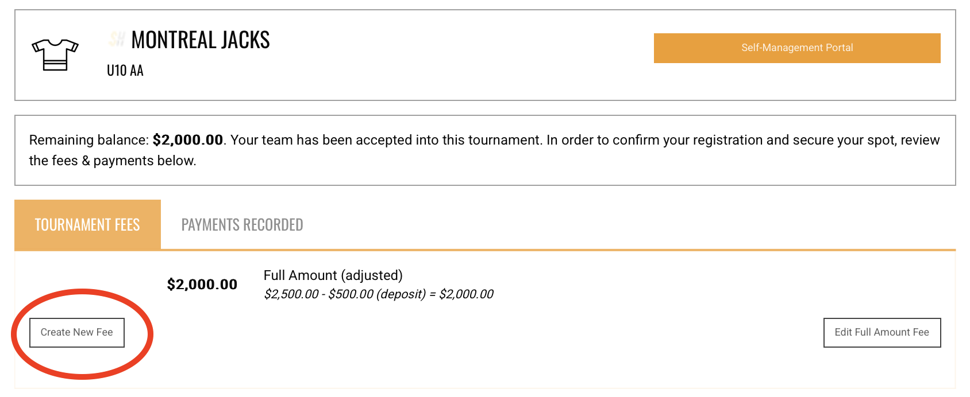Open the Self-Management Portal
This screenshot has height=397, width=970.
tap(797, 48)
